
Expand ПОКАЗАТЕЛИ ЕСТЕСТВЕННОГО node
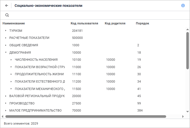[x=11, y=81]
